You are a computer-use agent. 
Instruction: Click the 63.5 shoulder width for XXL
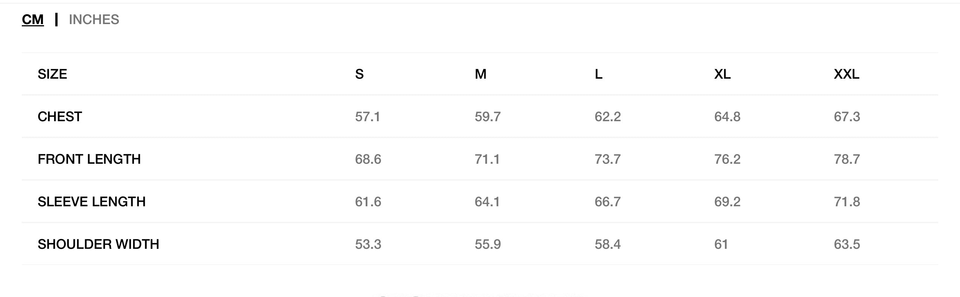pos(847,244)
